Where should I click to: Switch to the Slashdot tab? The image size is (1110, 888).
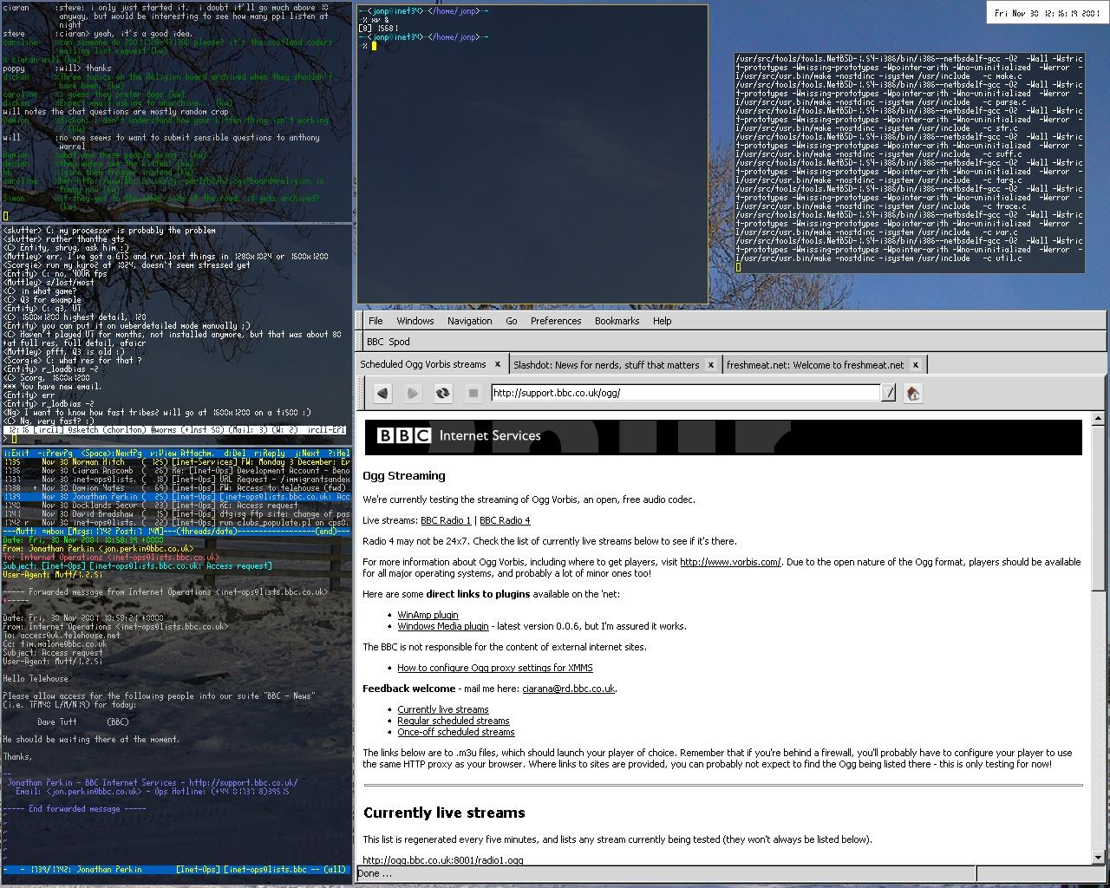(x=606, y=365)
